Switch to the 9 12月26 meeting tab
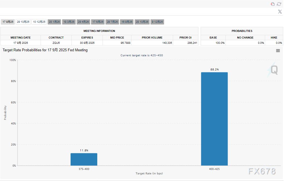The width and height of the screenshot is (284, 181). click(x=157, y=22)
